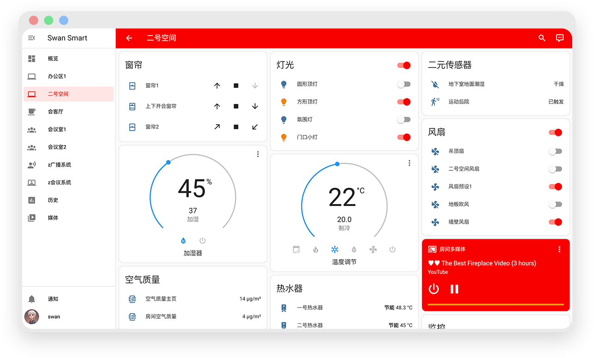Open the 房间多媒体 media card options menu
Viewport: 594px width, 358px height.
[559, 249]
